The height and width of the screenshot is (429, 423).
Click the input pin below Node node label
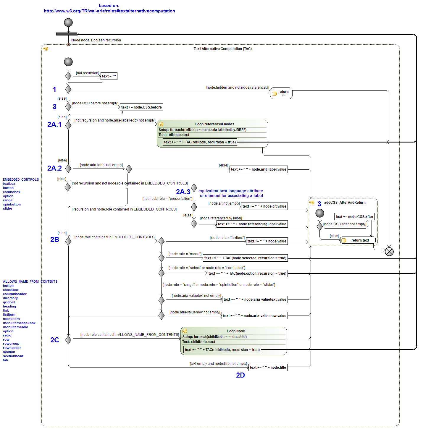pos(68,44)
